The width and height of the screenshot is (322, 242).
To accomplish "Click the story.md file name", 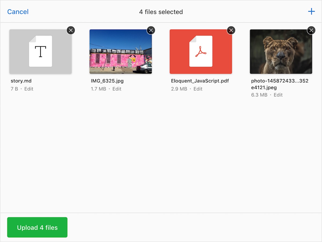I will coord(21,81).
